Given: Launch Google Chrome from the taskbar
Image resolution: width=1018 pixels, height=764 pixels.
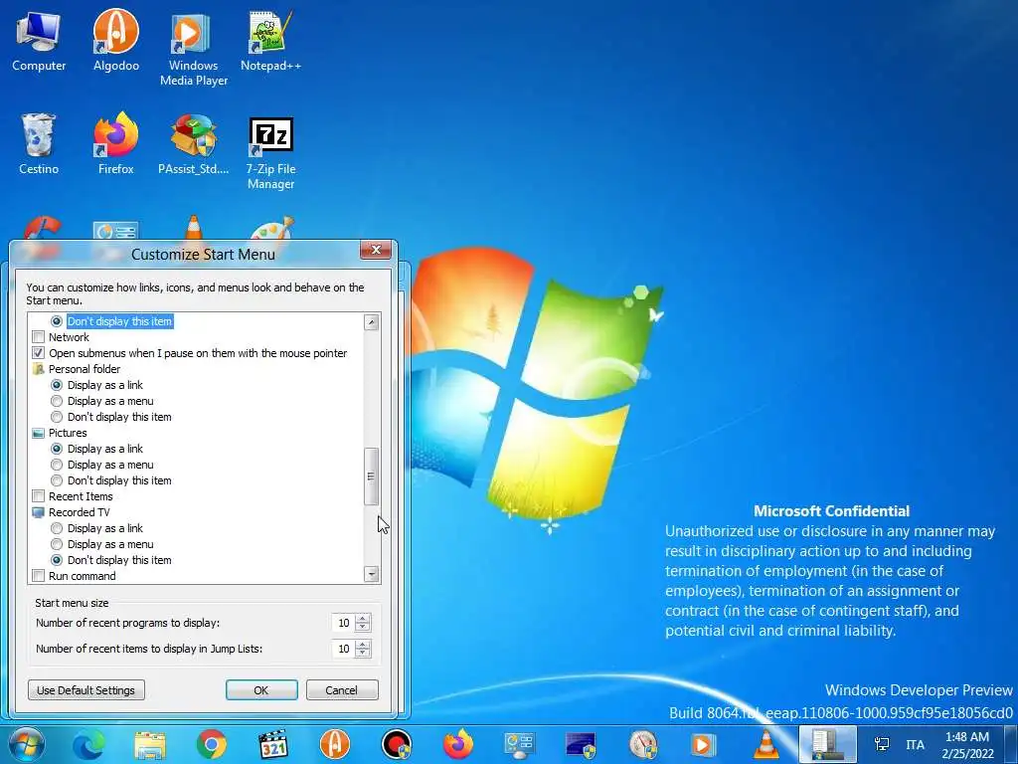Looking at the screenshot, I should pyautogui.click(x=211, y=744).
